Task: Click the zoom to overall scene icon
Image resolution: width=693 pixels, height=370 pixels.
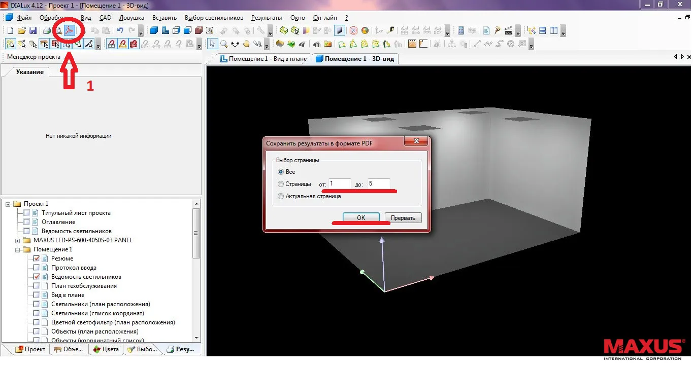Action: tap(210, 31)
